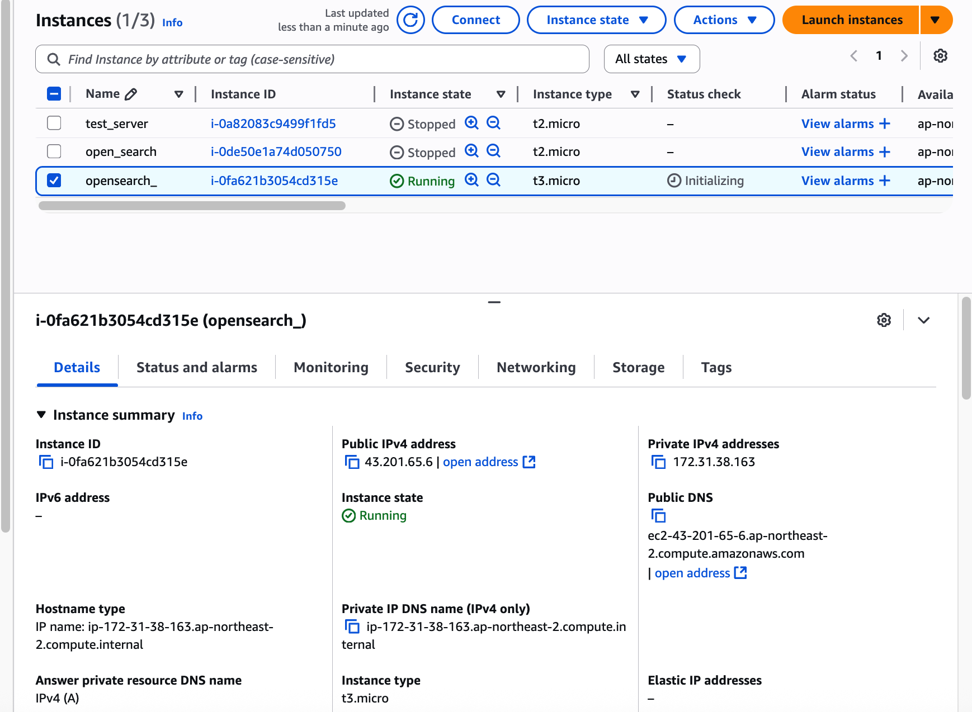Zoom out filter for open_search state
Screen dimensions: 972x712
(493, 151)
